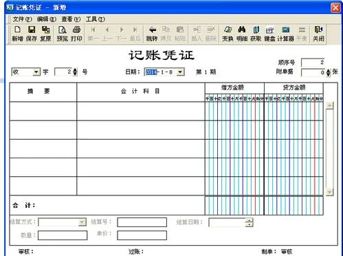This screenshot has width=343, height=256.
Task: Click the 复原 (Restore) toolbar icon
Action: coord(45,34)
